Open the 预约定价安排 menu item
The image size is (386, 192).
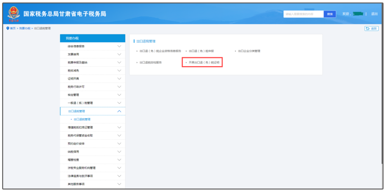(x=93, y=143)
